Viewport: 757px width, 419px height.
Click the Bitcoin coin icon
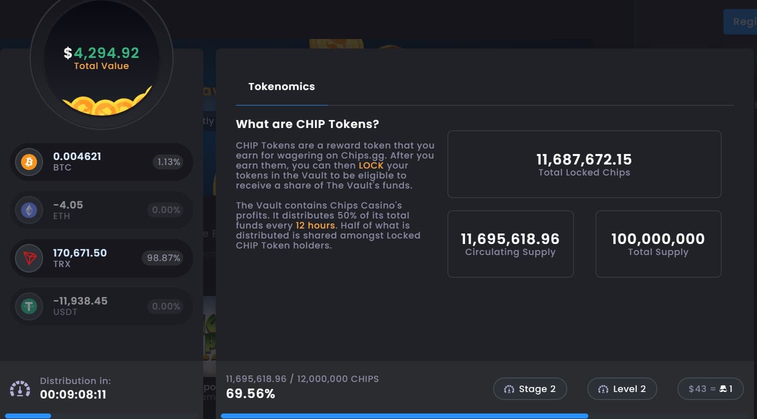[29, 162]
